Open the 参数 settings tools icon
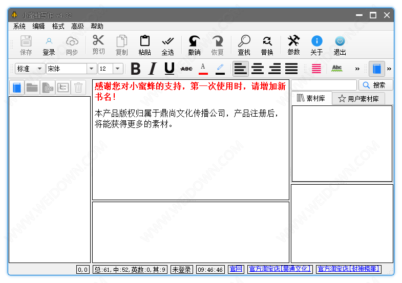Viewport: 402px width, 283px height. coord(293,46)
